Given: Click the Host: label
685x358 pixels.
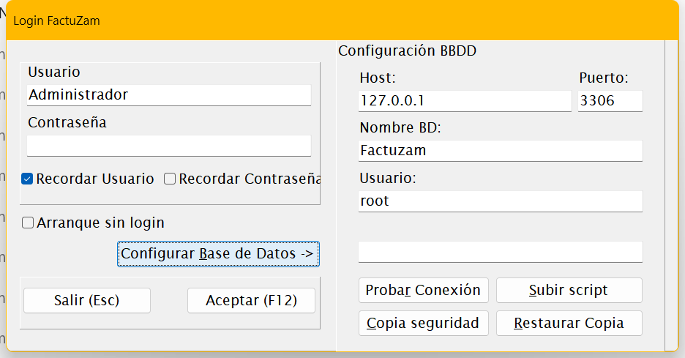Looking at the screenshot, I should (x=378, y=78).
